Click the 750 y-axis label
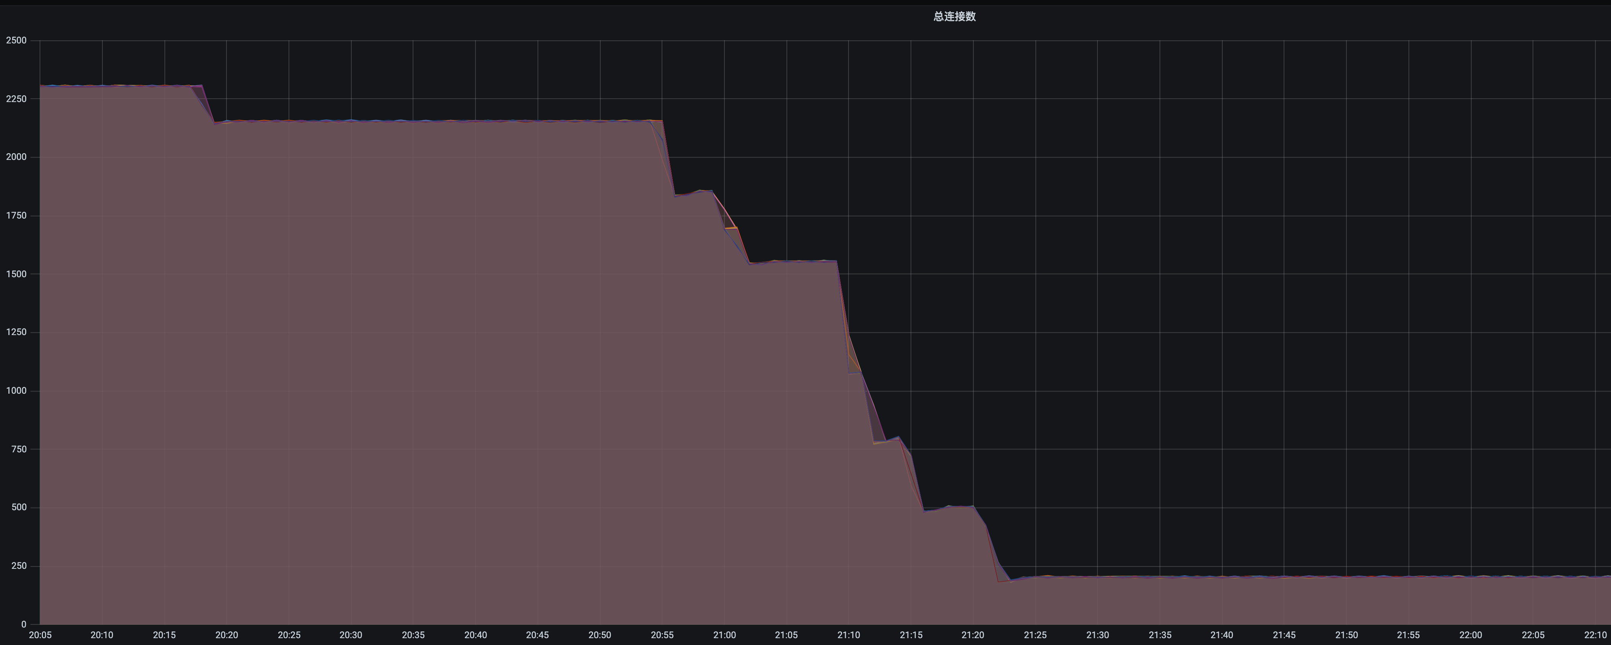Screen dimensions: 1611x645 19,449
